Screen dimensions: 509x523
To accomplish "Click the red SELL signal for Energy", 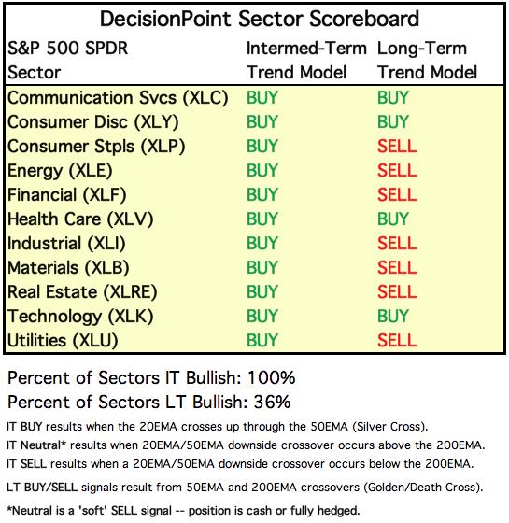I will 397,171.
